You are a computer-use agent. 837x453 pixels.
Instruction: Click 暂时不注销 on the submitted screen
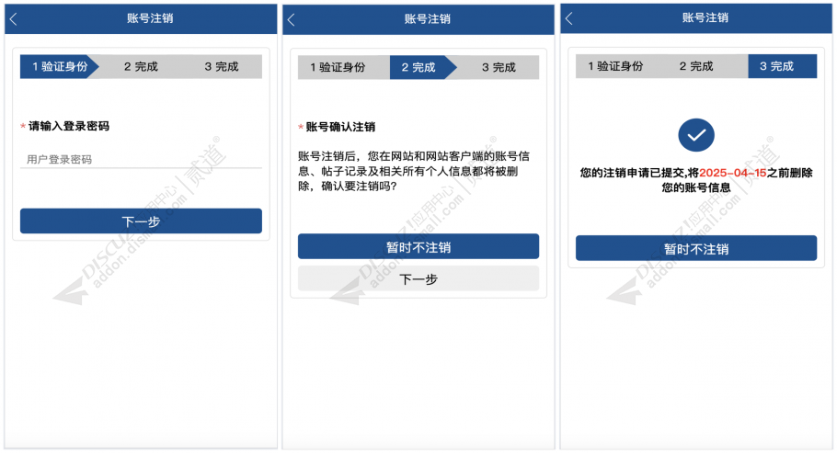click(x=696, y=248)
